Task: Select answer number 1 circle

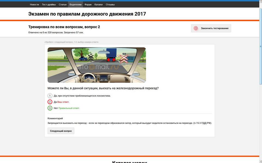Action: click(50, 96)
